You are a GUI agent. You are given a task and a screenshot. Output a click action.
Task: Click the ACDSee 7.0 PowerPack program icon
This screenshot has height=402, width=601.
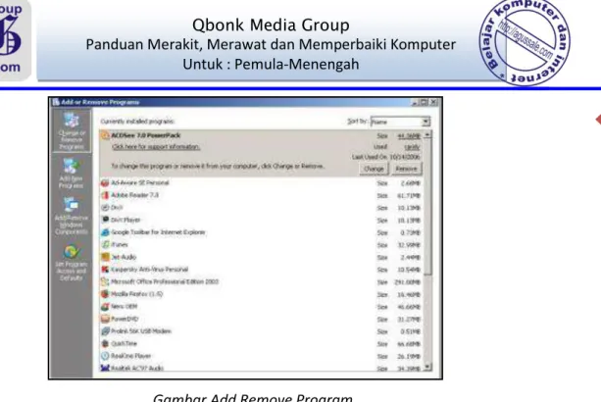coord(105,135)
